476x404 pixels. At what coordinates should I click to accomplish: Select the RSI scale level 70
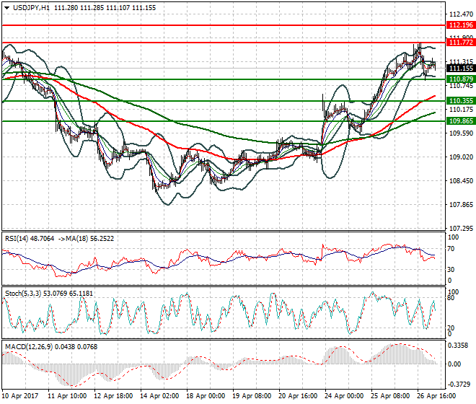coord(452,249)
